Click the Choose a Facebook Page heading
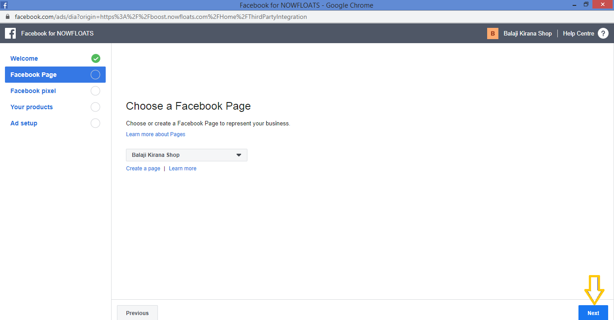Viewport: 614px width, 320px height. [x=188, y=106]
